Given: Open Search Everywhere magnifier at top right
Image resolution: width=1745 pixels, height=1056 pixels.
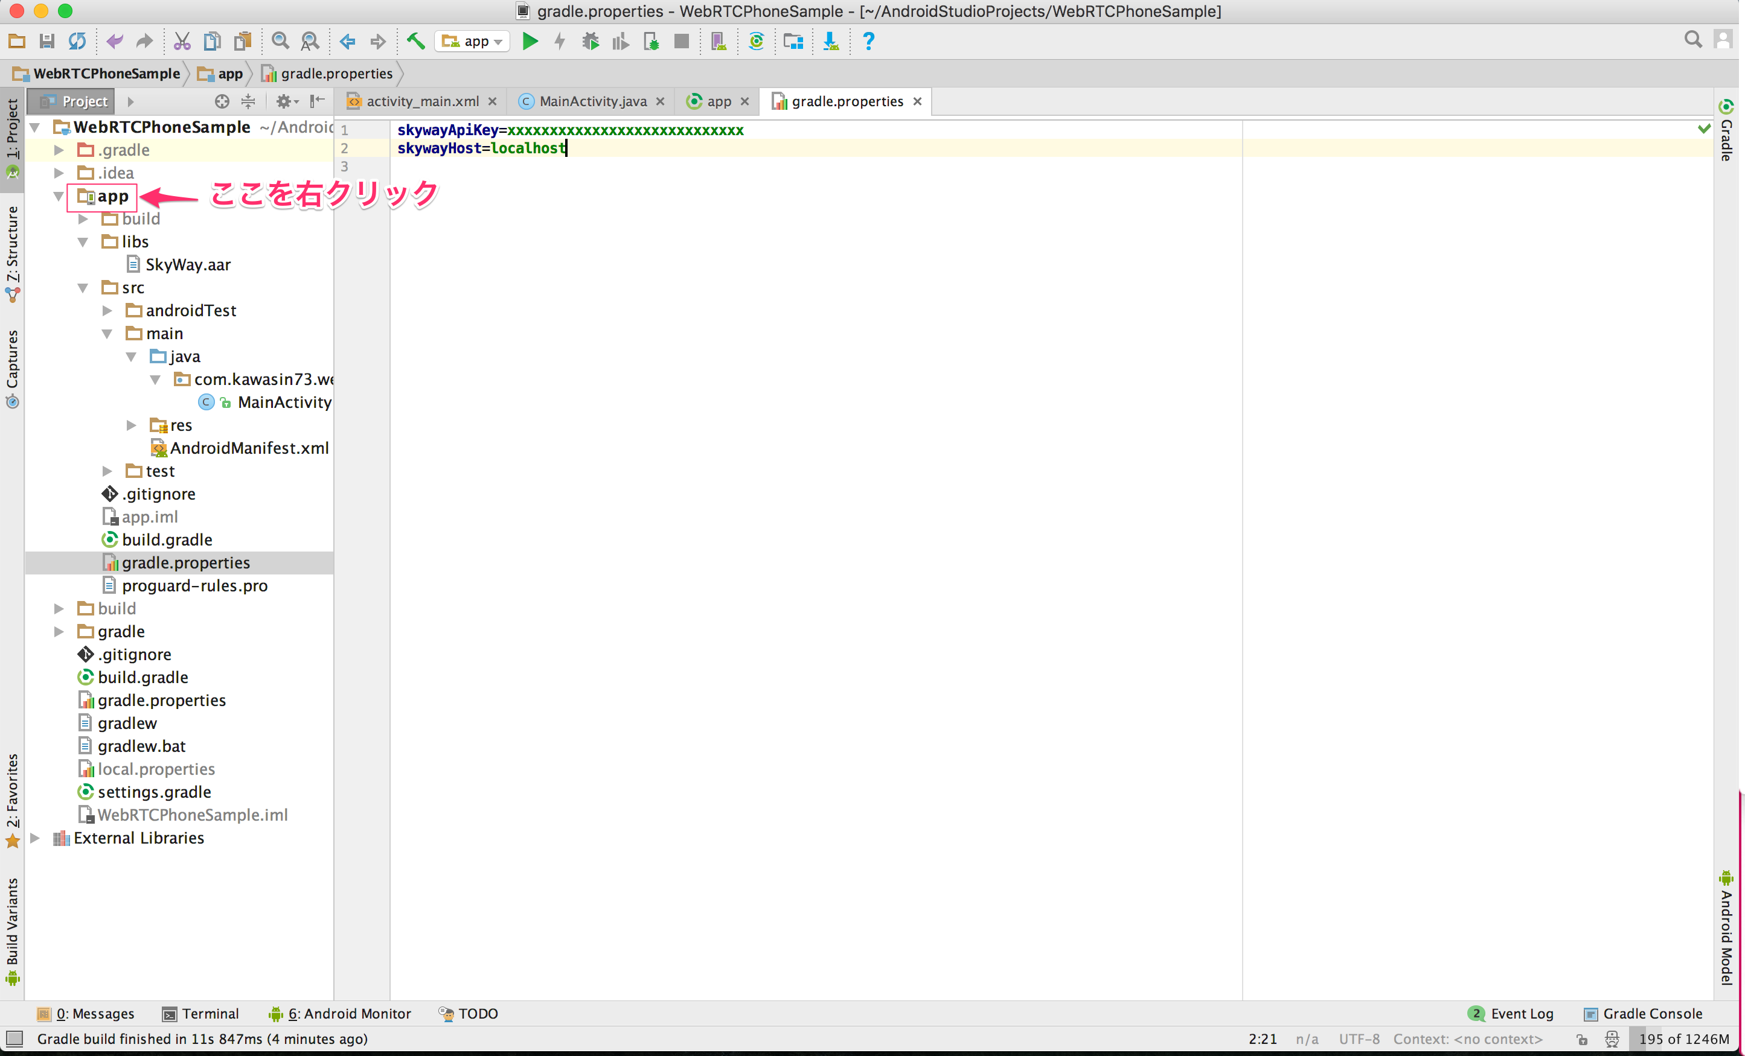Looking at the screenshot, I should (x=1693, y=40).
